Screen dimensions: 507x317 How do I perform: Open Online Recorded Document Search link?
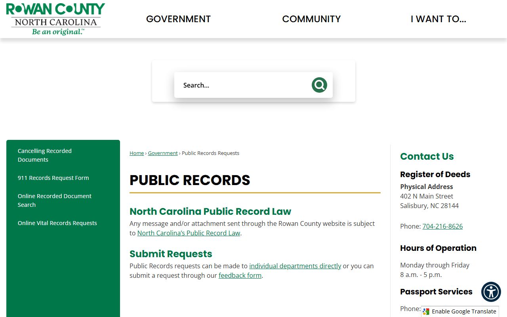coord(55,201)
